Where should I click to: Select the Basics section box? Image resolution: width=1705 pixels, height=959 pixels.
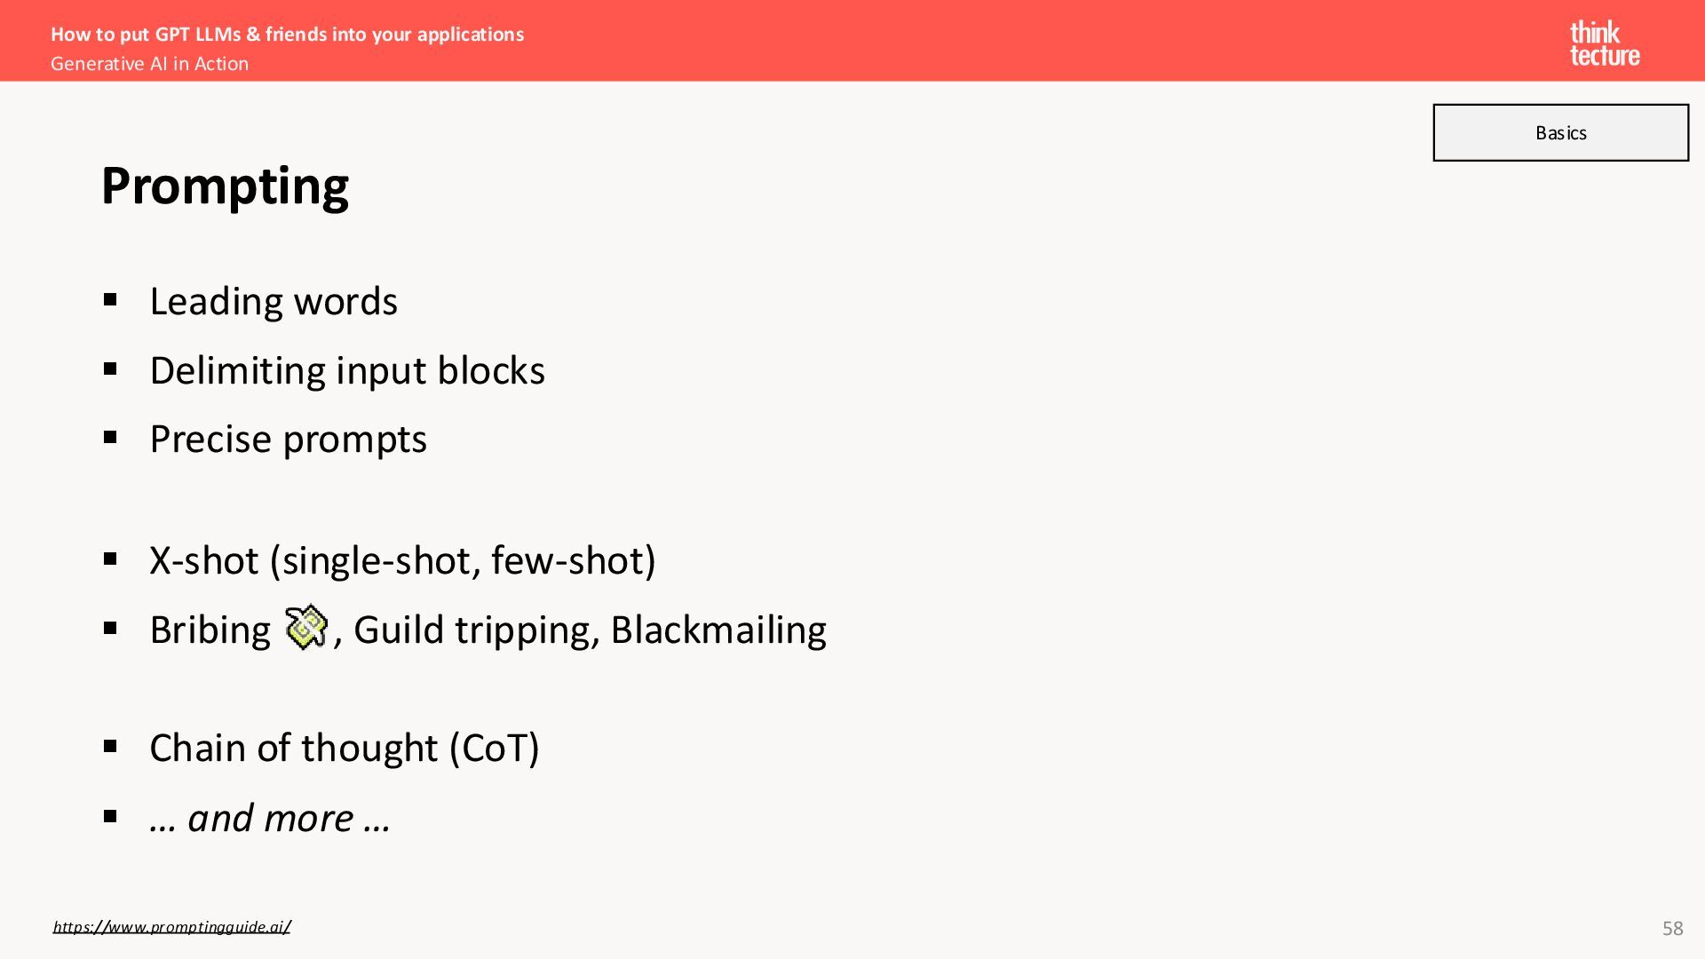click(1560, 132)
